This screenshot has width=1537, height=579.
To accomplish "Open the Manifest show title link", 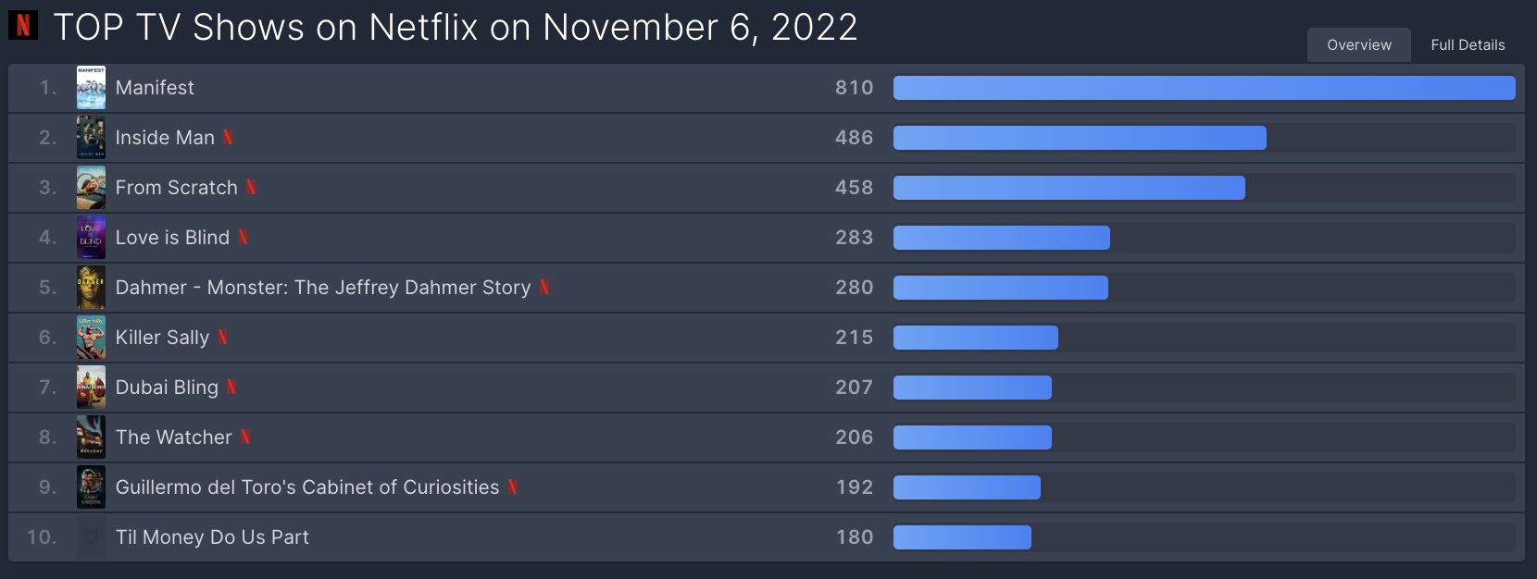I will click(x=155, y=88).
